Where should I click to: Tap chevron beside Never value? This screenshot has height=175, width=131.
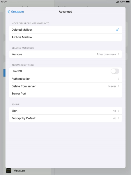[118, 86]
